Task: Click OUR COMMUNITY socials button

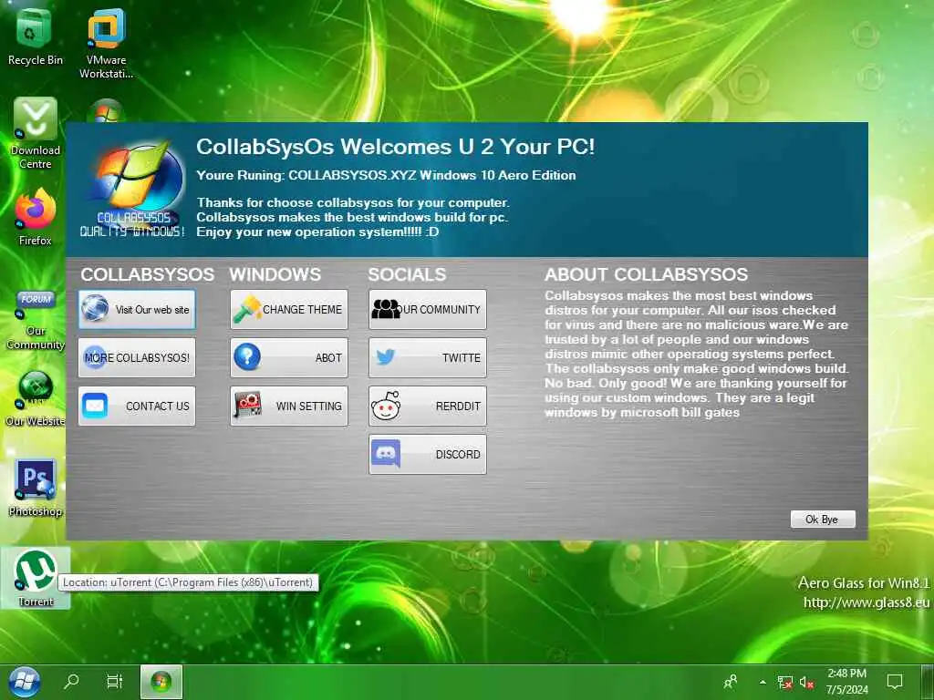Action: 427,310
